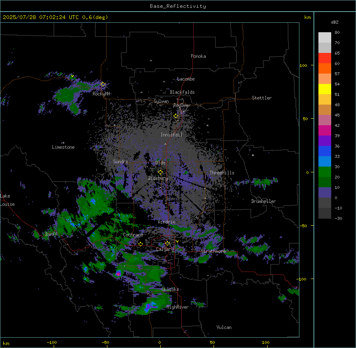This screenshot has width=356, height=348.
Task: Click the dBZ legend heading
Action: click(335, 22)
